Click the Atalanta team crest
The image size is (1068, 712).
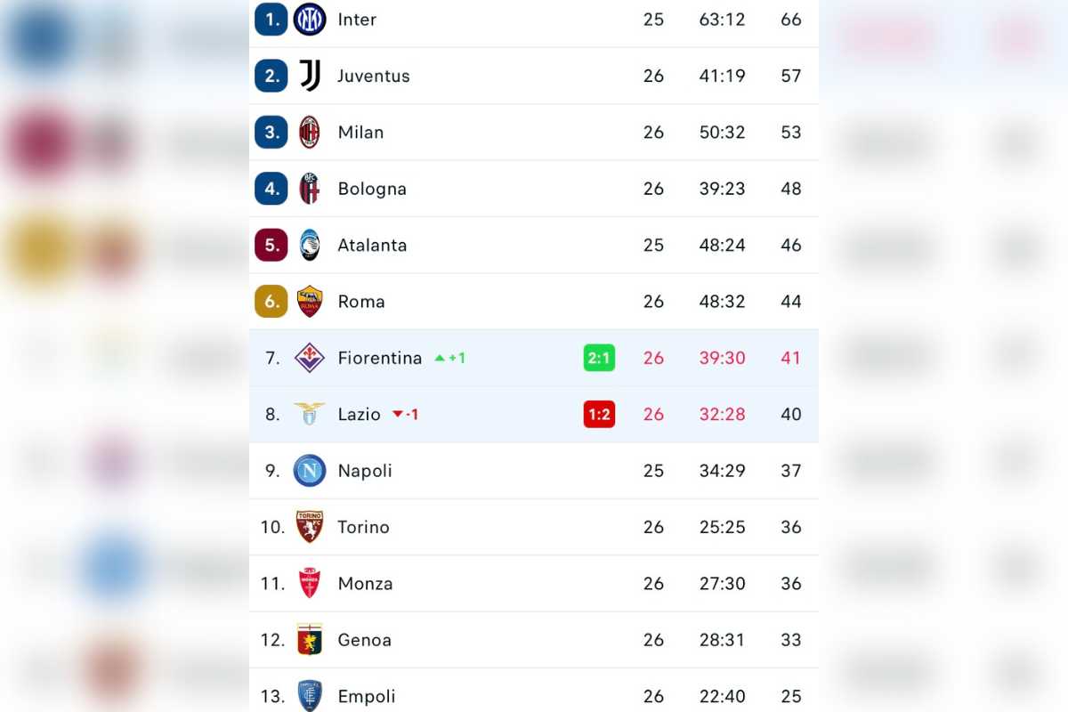[x=310, y=245]
